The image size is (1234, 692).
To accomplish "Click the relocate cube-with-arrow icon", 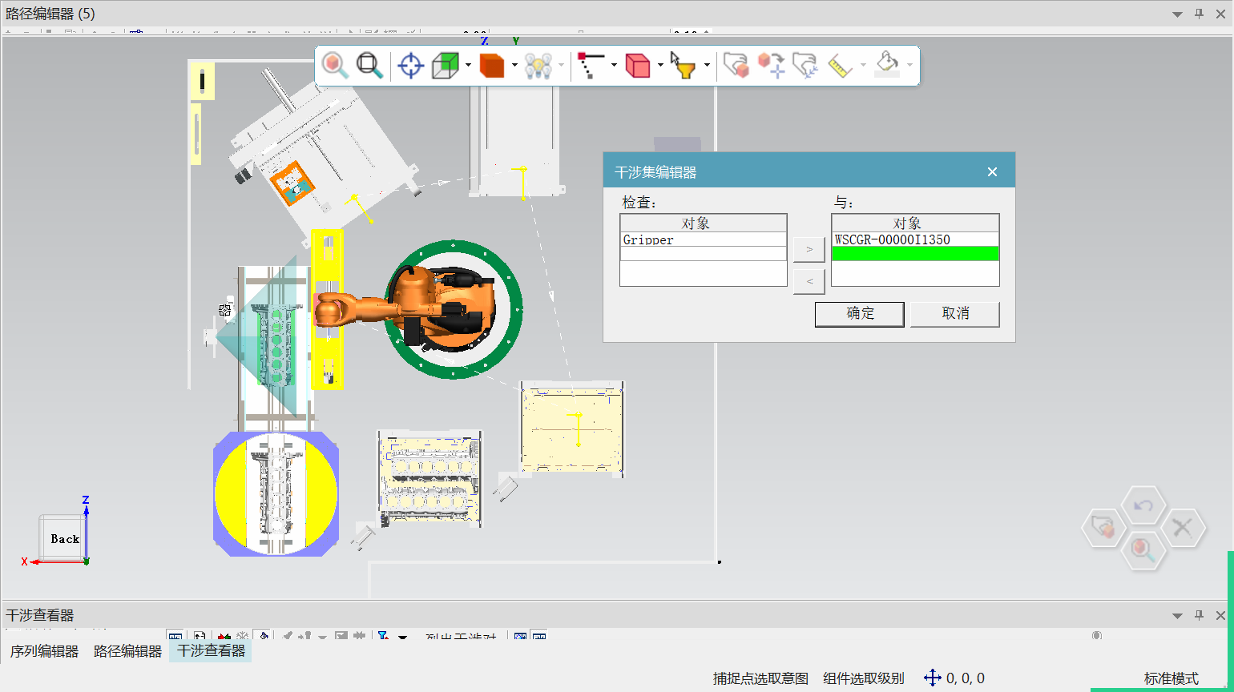I will tap(771, 65).
